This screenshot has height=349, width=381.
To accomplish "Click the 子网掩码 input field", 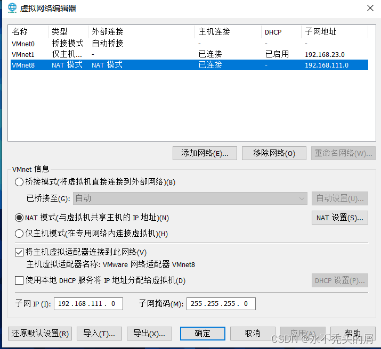I will pyautogui.click(x=221, y=304).
